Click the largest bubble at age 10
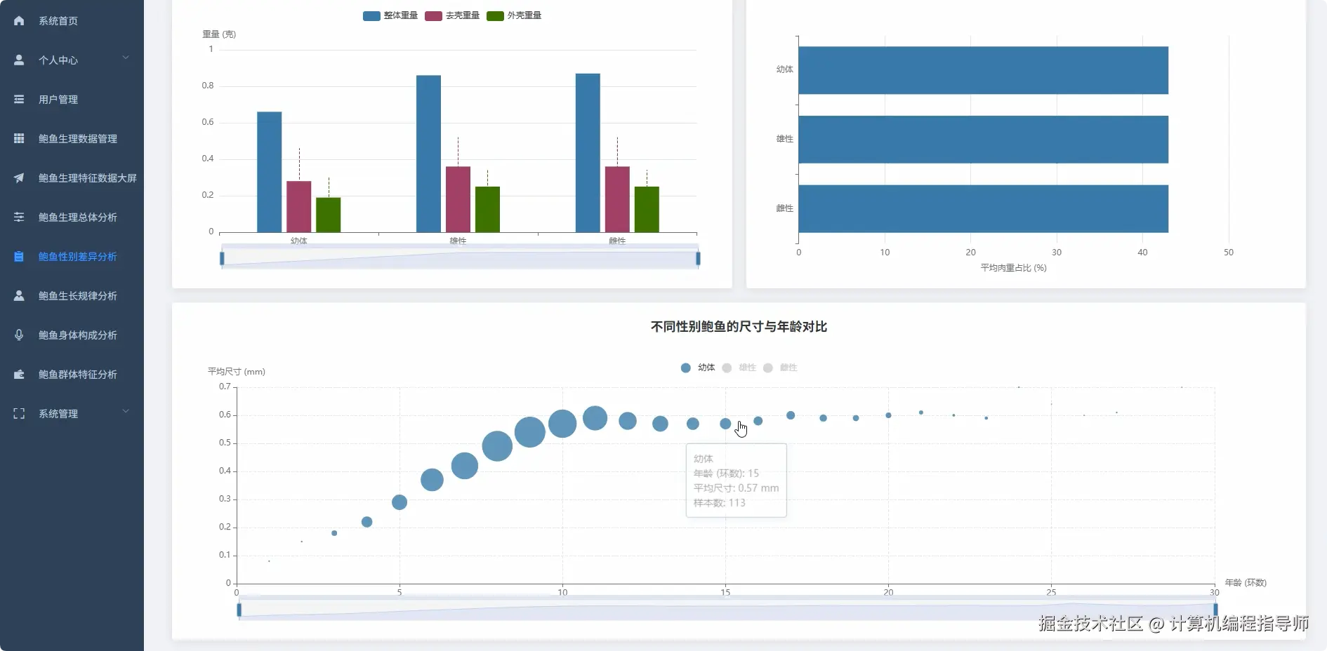The width and height of the screenshot is (1327, 651). pos(562,424)
